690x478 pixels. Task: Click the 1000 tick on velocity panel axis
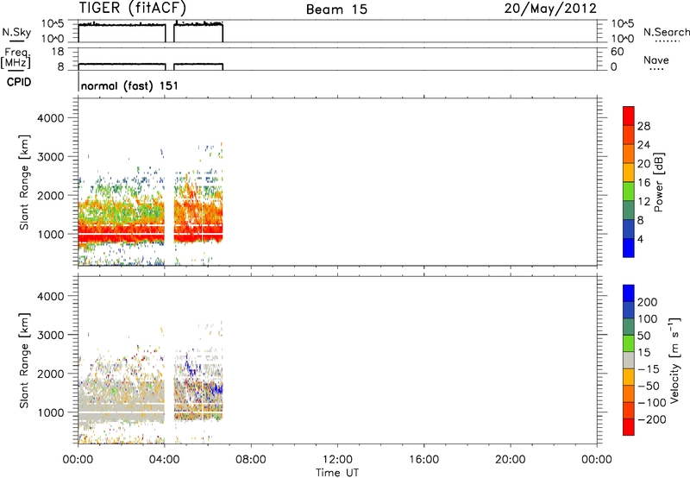click(51, 412)
